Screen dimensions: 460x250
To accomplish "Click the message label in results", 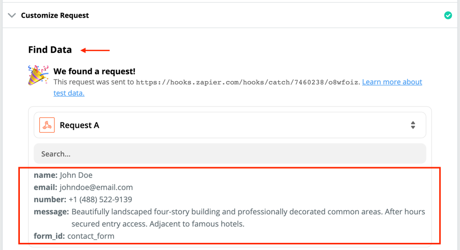I will pyautogui.click(x=51, y=212).
